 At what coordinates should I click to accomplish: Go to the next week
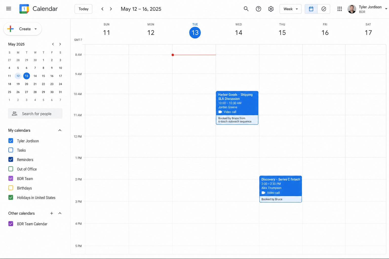(111, 9)
